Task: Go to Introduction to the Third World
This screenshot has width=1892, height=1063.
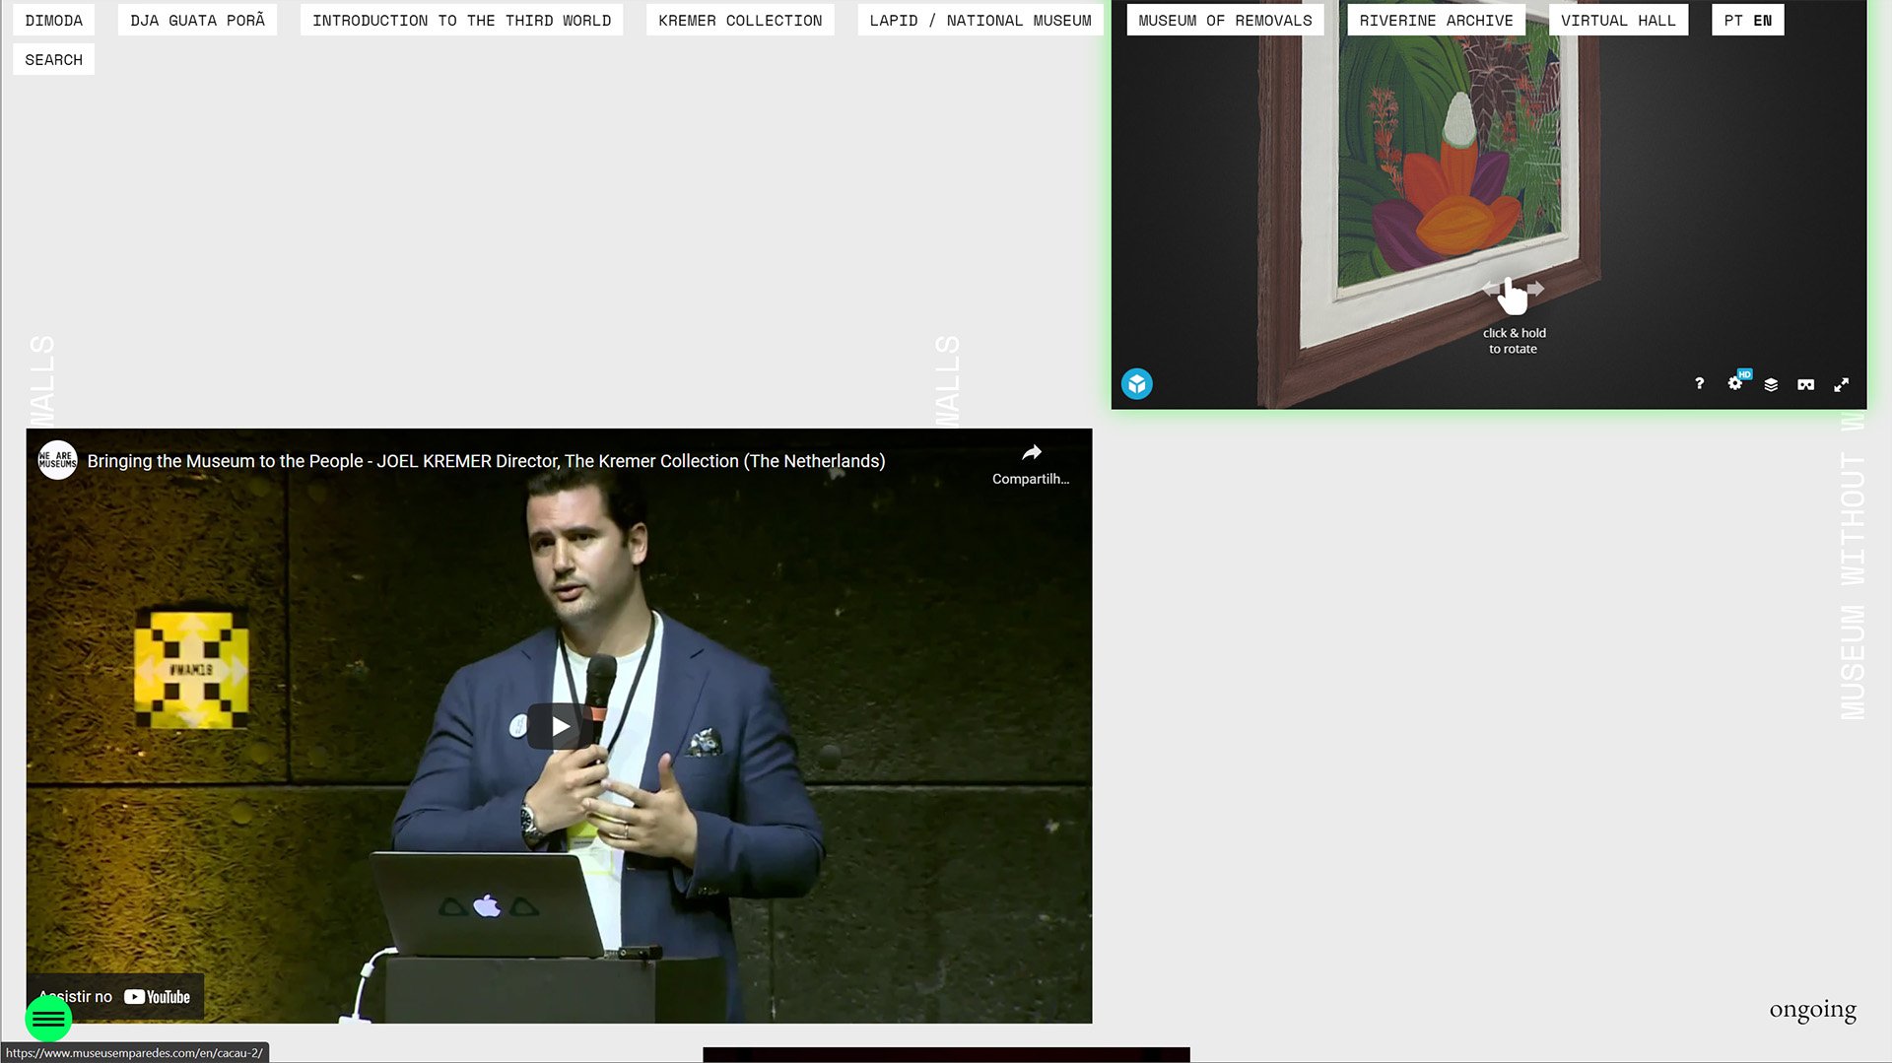Action: click(x=461, y=20)
